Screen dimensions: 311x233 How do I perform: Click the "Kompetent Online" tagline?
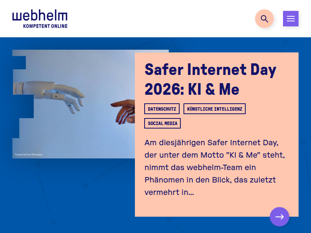tap(45, 26)
